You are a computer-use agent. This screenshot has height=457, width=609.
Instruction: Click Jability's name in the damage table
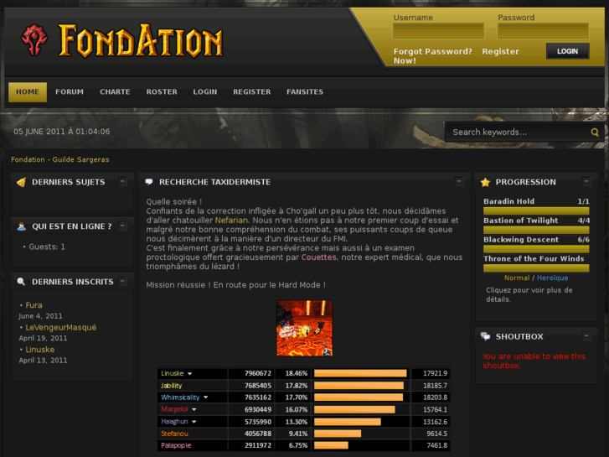coord(171,386)
